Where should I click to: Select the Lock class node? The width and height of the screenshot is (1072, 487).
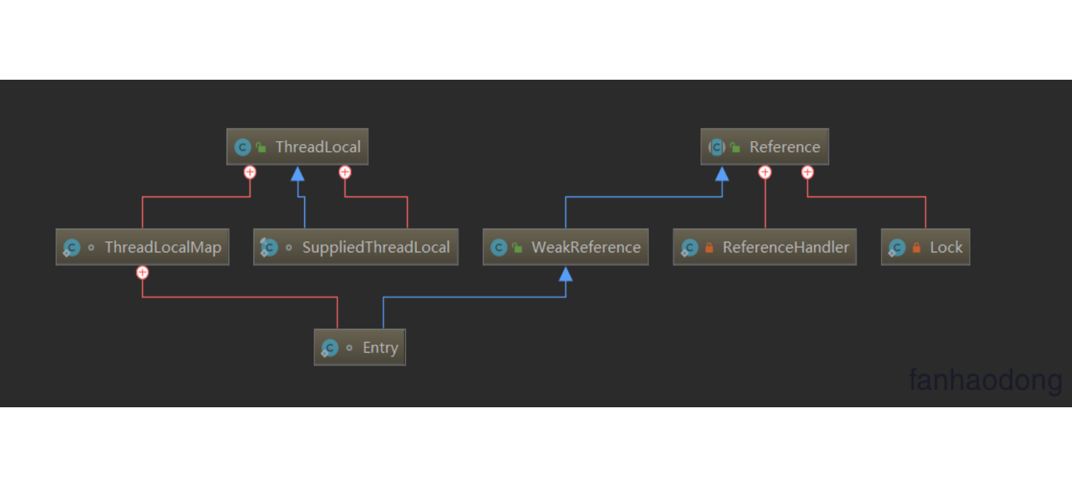(x=925, y=247)
